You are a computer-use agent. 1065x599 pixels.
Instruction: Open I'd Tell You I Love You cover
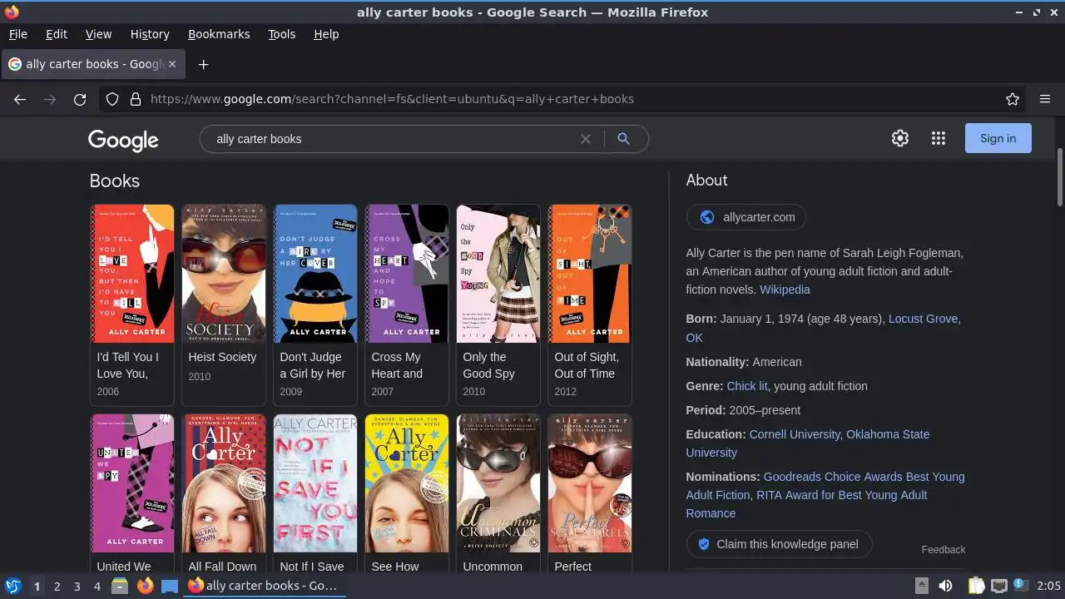click(132, 274)
